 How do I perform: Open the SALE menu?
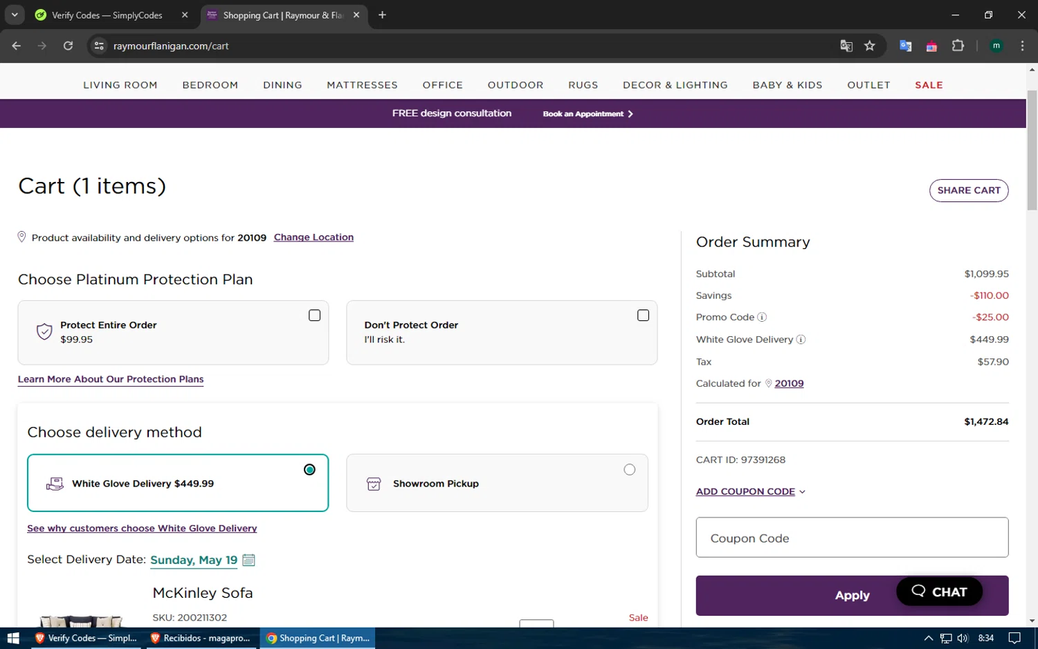929,85
